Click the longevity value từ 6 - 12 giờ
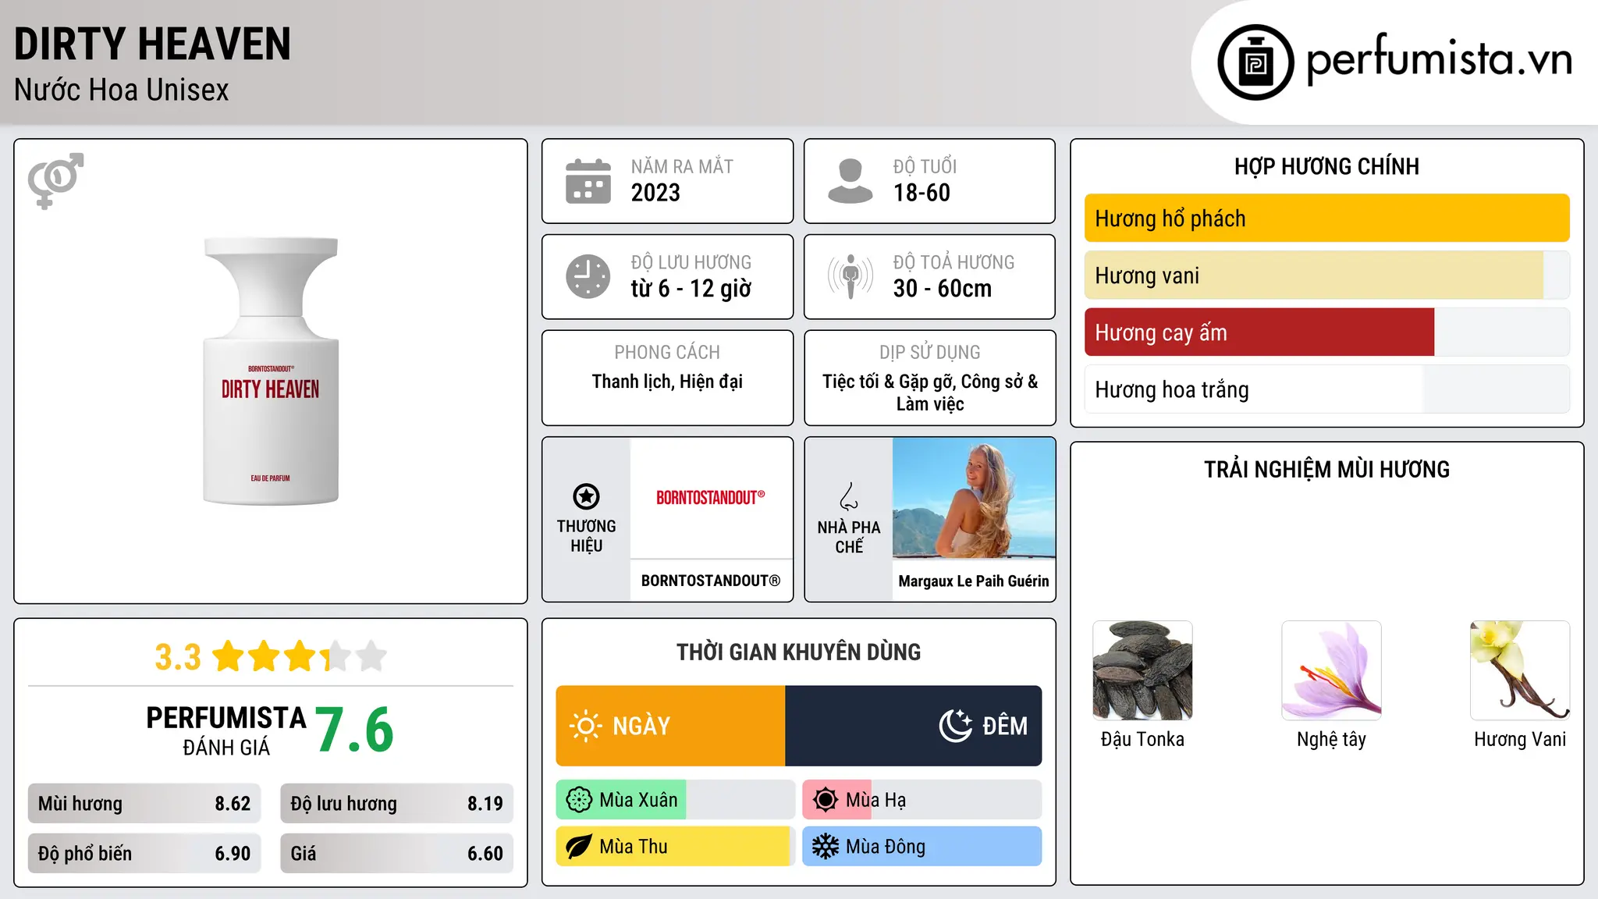The height and width of the screenshot is (899, 1598). coord(691,289)
